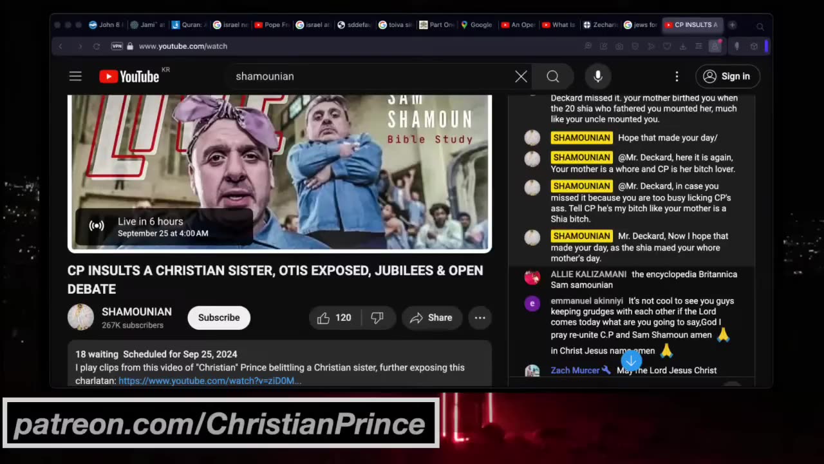
Task: Follow the youtube.com/watch link in description
Action: [210, 381]
